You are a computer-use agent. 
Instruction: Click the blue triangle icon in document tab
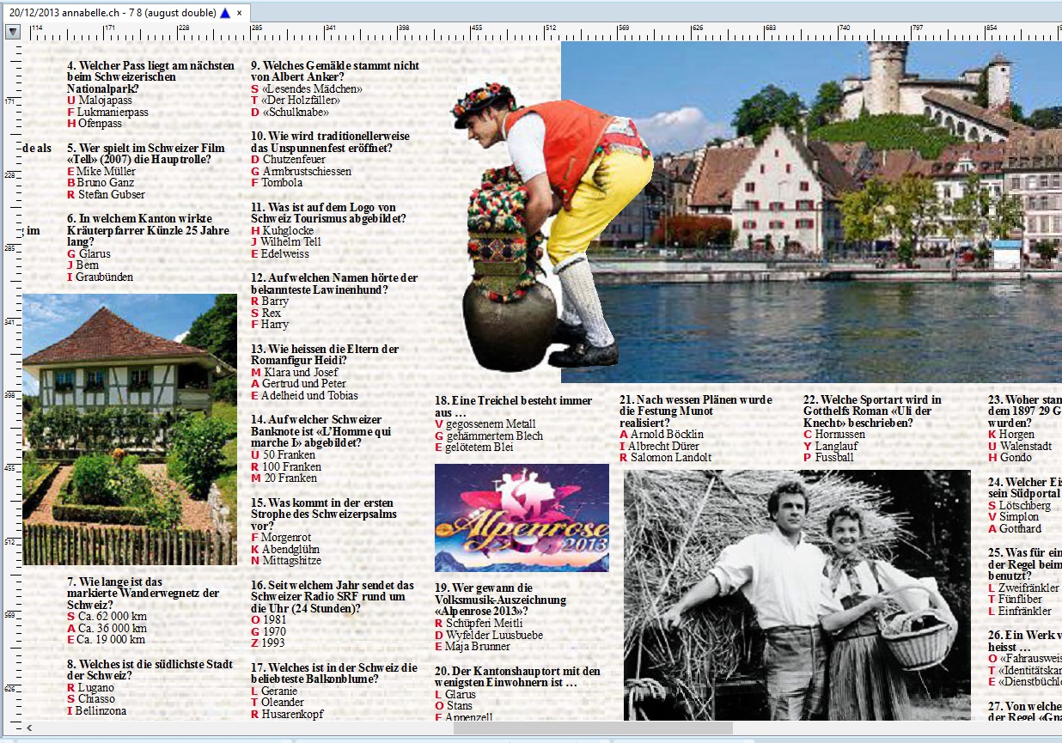(x=225, y=13)
